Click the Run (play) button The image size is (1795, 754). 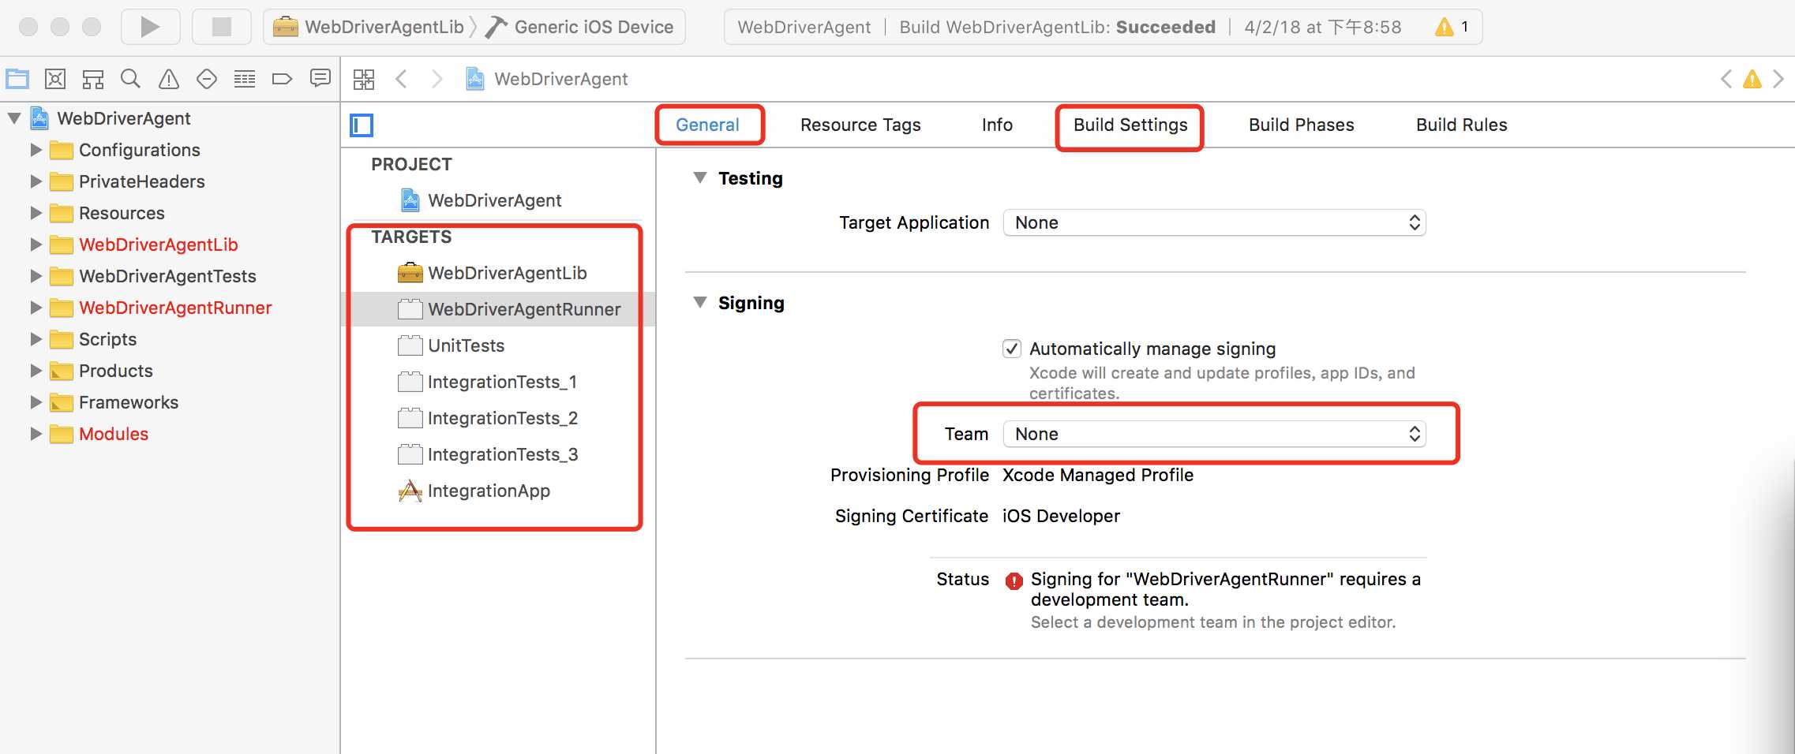[150, 27]
